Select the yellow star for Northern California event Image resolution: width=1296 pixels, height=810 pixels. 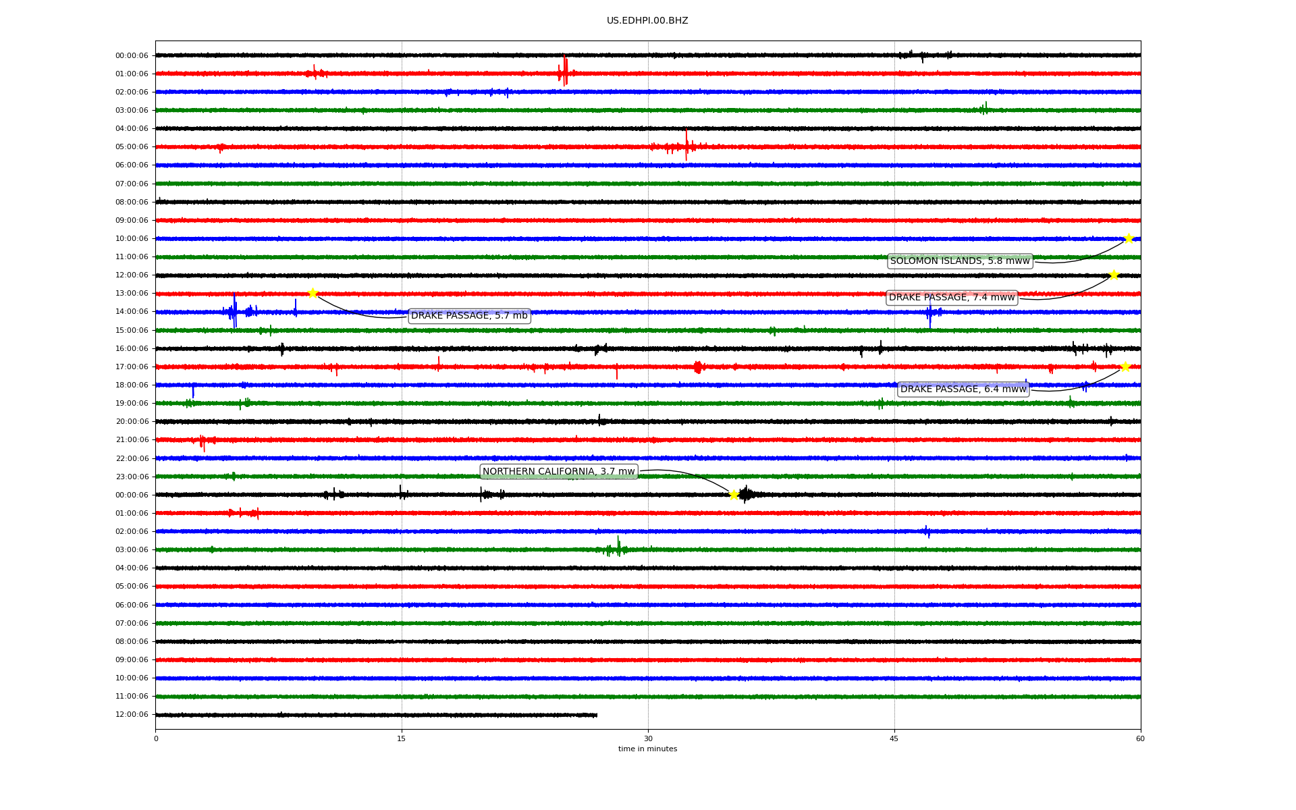(x=734, y=495)
